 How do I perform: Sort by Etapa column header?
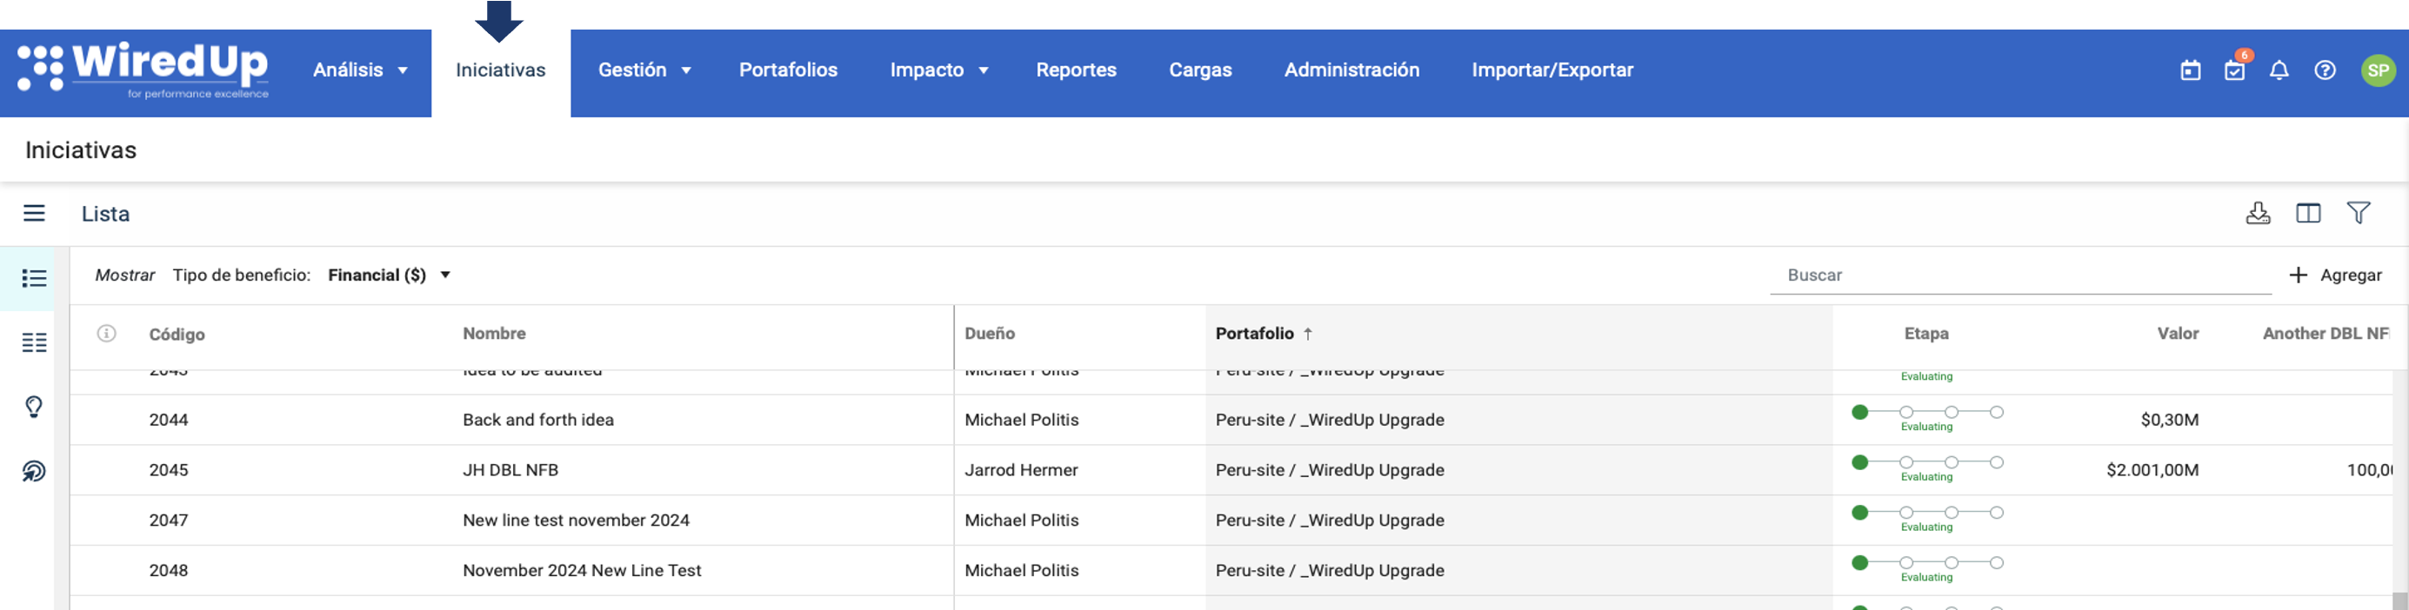(1926, 334)
